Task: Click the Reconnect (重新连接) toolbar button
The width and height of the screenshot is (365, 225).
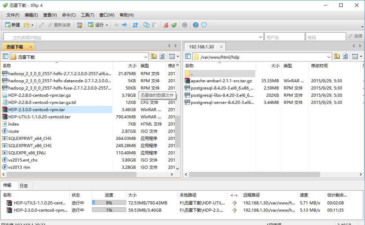Action: [59, 25]
